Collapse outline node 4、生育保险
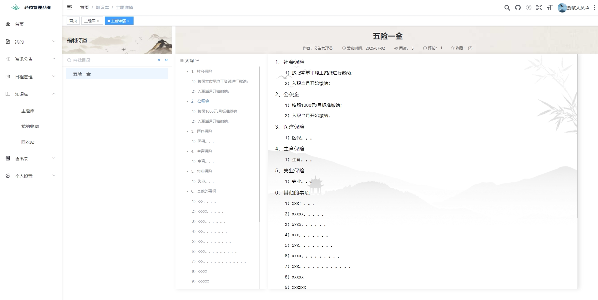Screen dimensions: 598x300 click(187, 151)
